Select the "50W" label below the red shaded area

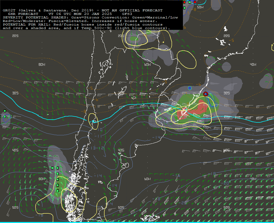click(x=200, y=121)
